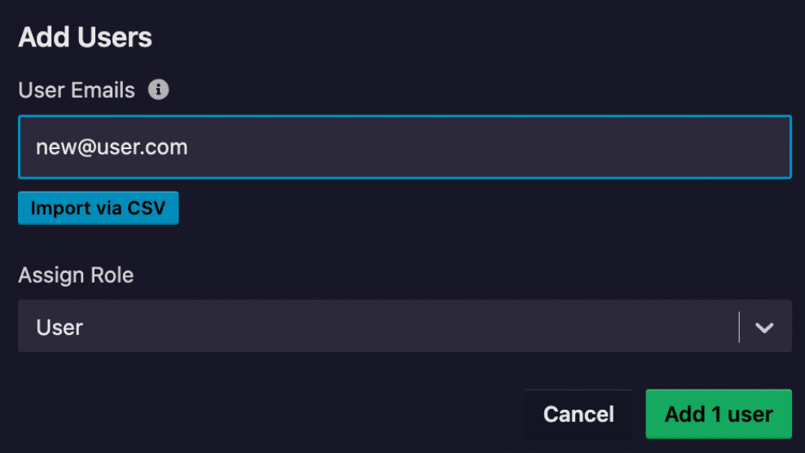This screenshot has width=805, height=453.
Task: Click the info icon beside User Emails
Action: click(x=159, y=90)
